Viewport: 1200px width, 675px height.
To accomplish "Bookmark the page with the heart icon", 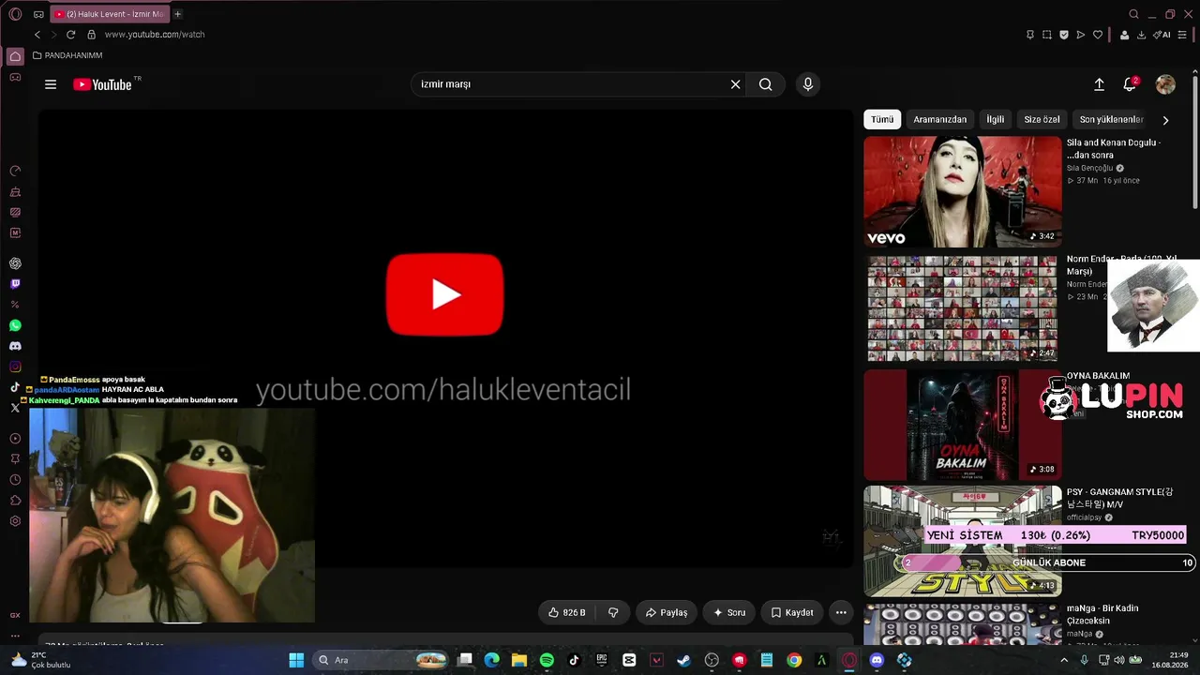I will (x=1098, y=35).
